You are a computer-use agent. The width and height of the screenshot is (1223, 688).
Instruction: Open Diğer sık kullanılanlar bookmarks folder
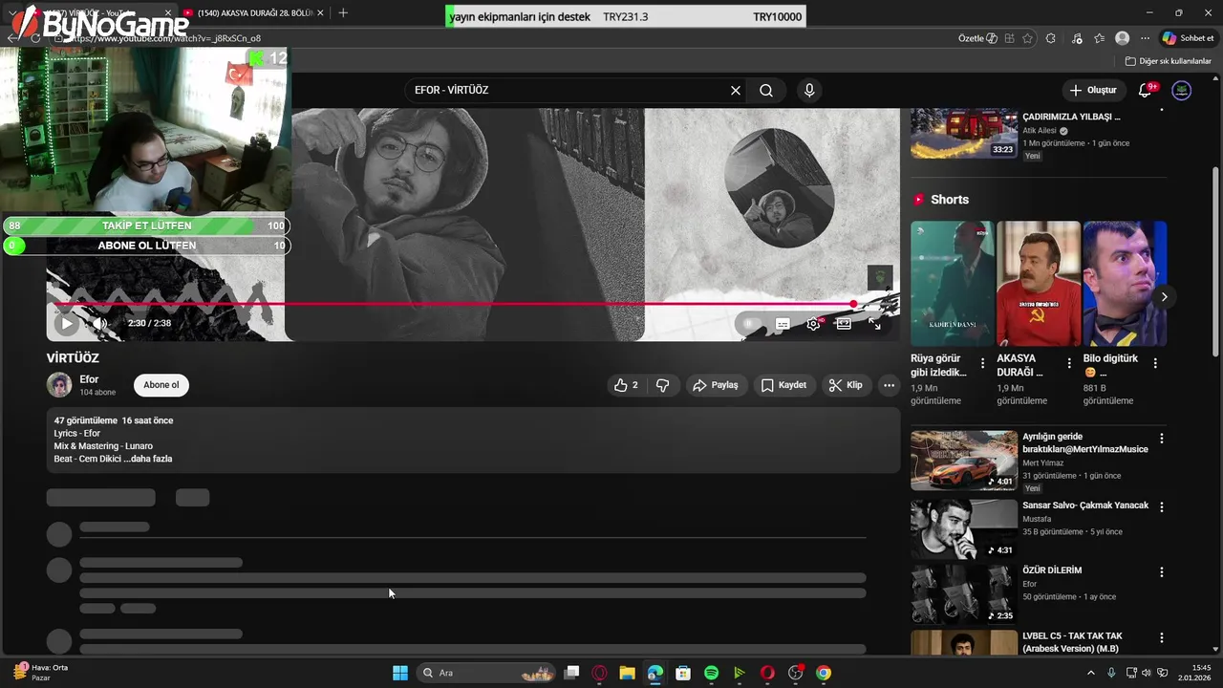[1169, 61]
